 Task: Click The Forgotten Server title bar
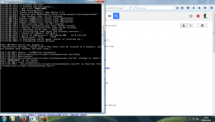(45, 2)
